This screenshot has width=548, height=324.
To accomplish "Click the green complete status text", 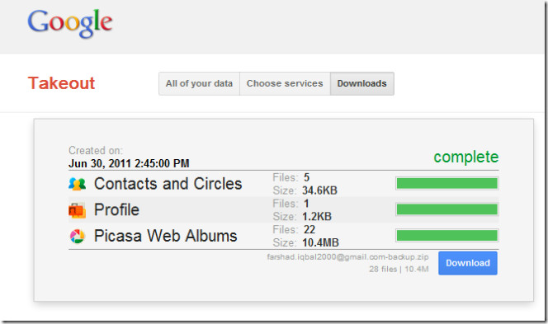I will pos(465,157).
